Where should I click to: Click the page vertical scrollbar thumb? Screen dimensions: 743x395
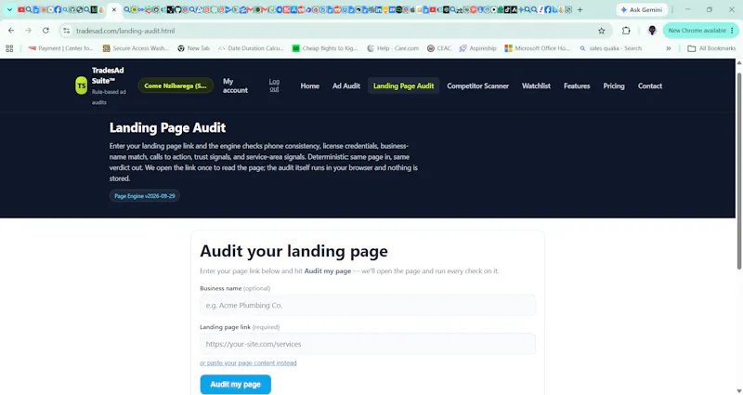tap(738, 171)
